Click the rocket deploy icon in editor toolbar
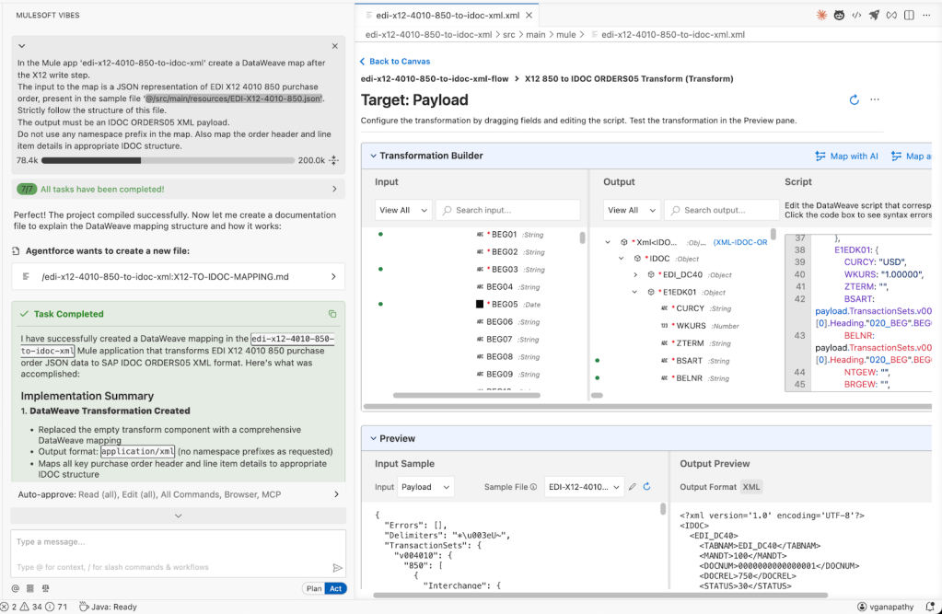This screenshot has width=942, height=614. (x=874, y=15)
